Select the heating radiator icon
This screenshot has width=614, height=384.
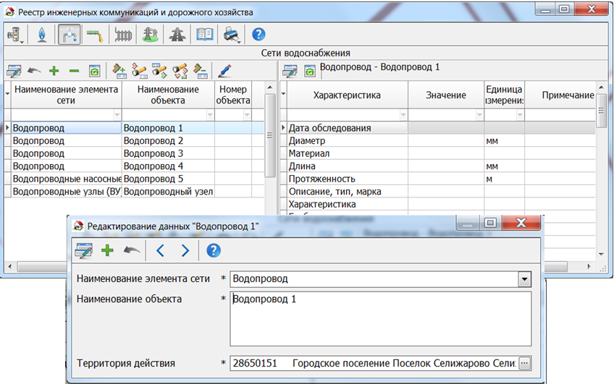(x=123, y=35)
